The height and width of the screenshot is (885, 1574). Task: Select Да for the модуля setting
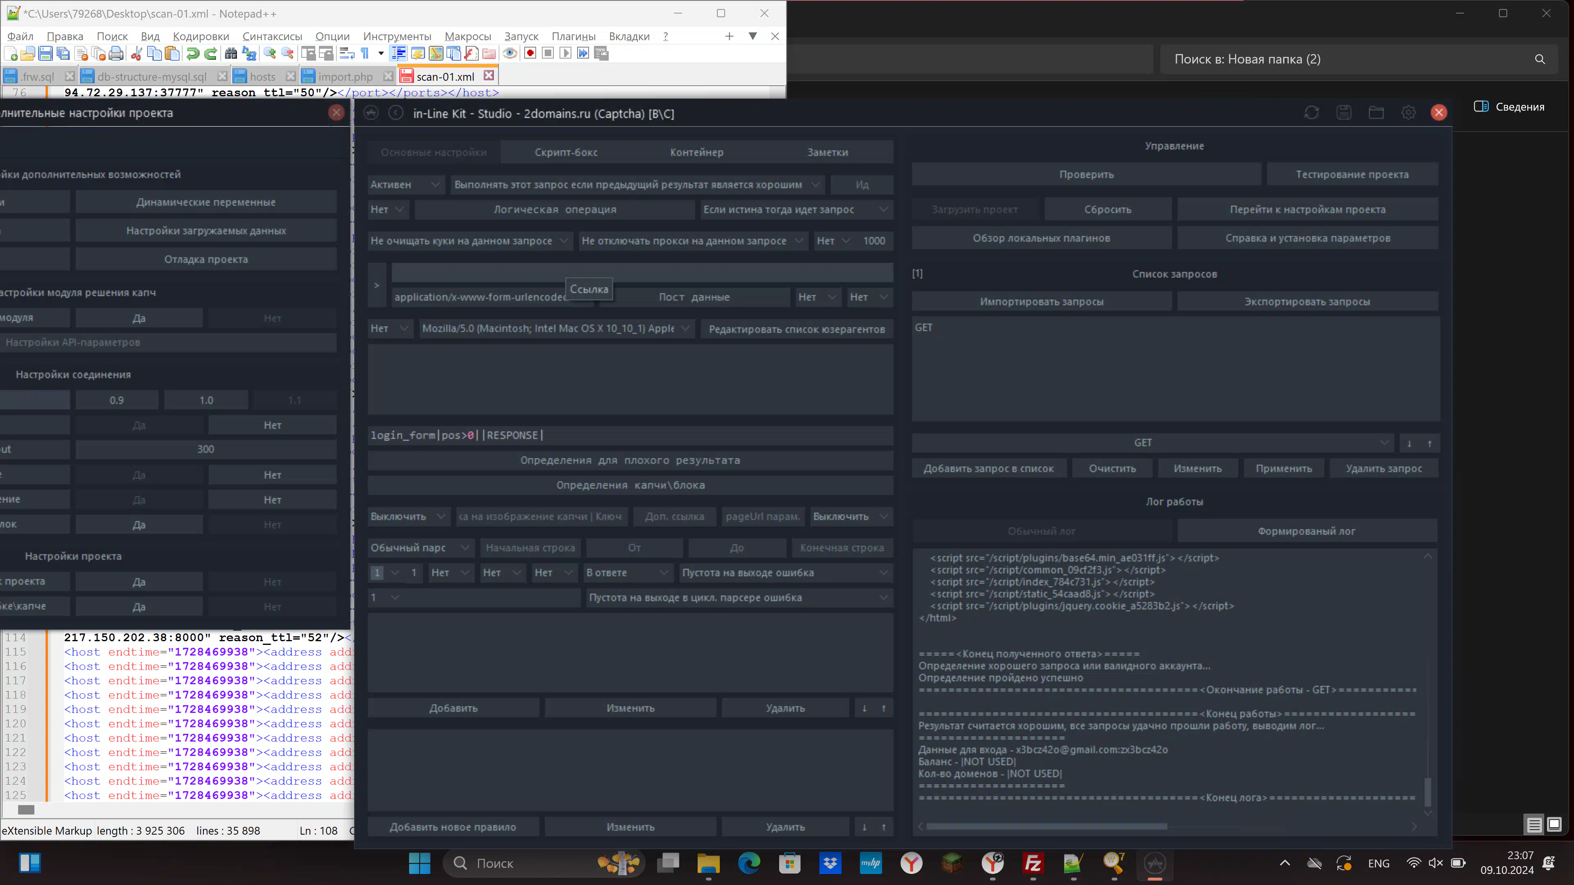(139, 318)
